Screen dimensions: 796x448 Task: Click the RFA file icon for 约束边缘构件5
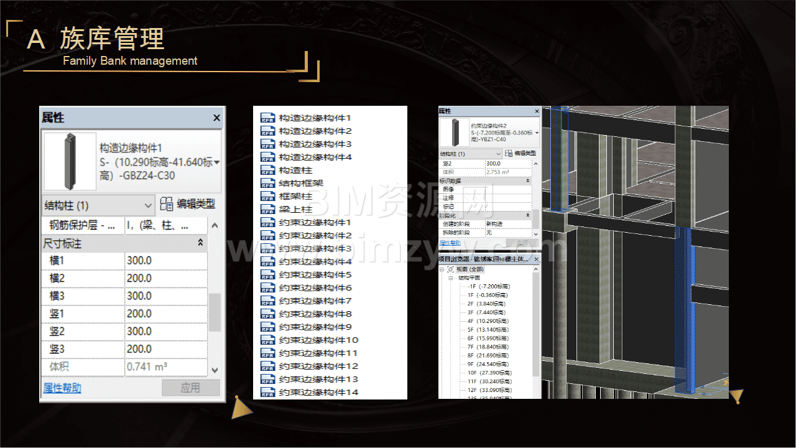(x=267, y=274)
